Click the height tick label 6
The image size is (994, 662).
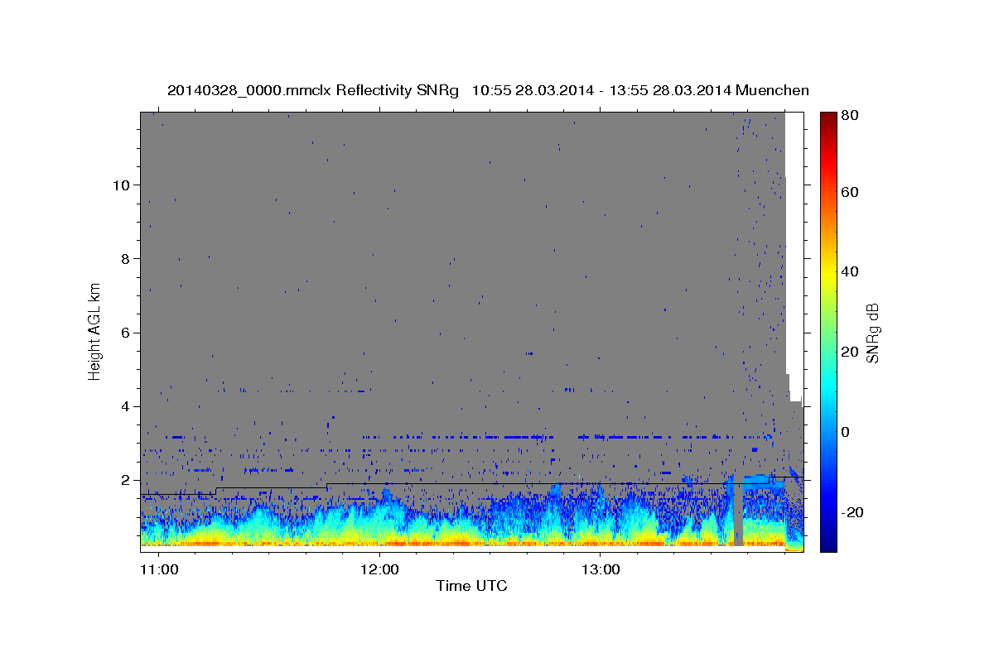pos(124,333)
